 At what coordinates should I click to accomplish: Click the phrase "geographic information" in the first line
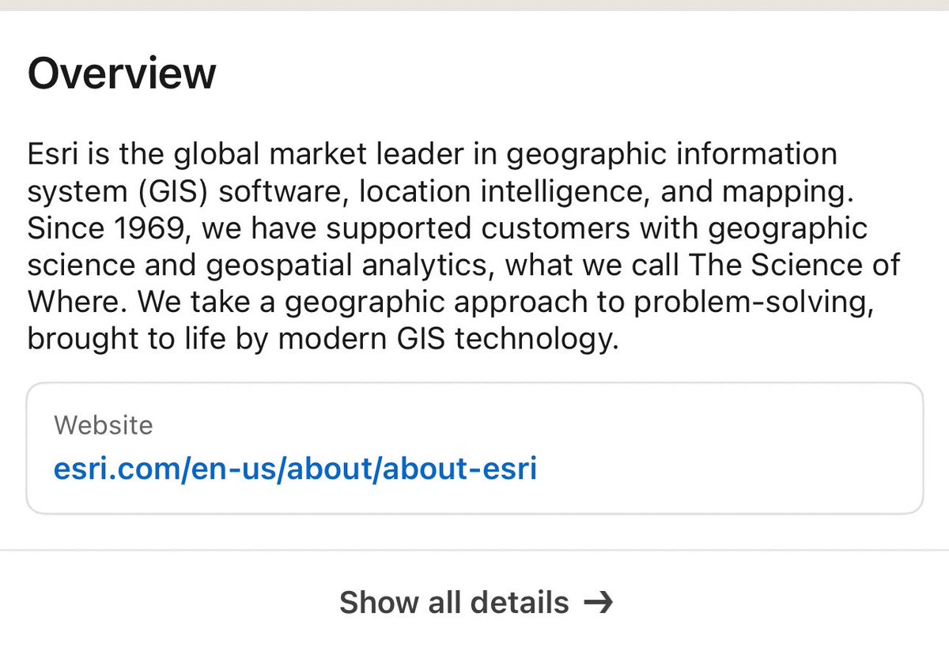(671, 153)
